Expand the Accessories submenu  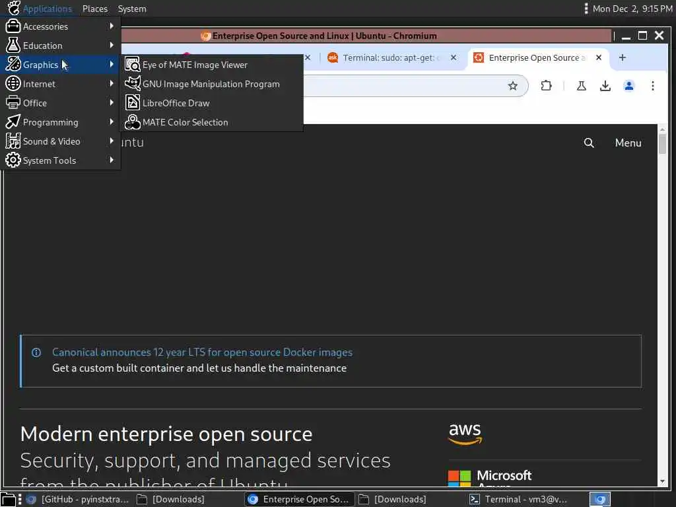pyautogui.click(x=60, y=26)
